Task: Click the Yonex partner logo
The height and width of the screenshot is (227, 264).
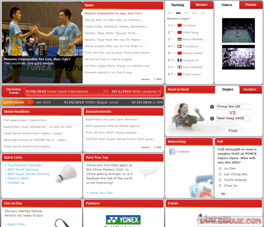Action: tap(123, 220)
